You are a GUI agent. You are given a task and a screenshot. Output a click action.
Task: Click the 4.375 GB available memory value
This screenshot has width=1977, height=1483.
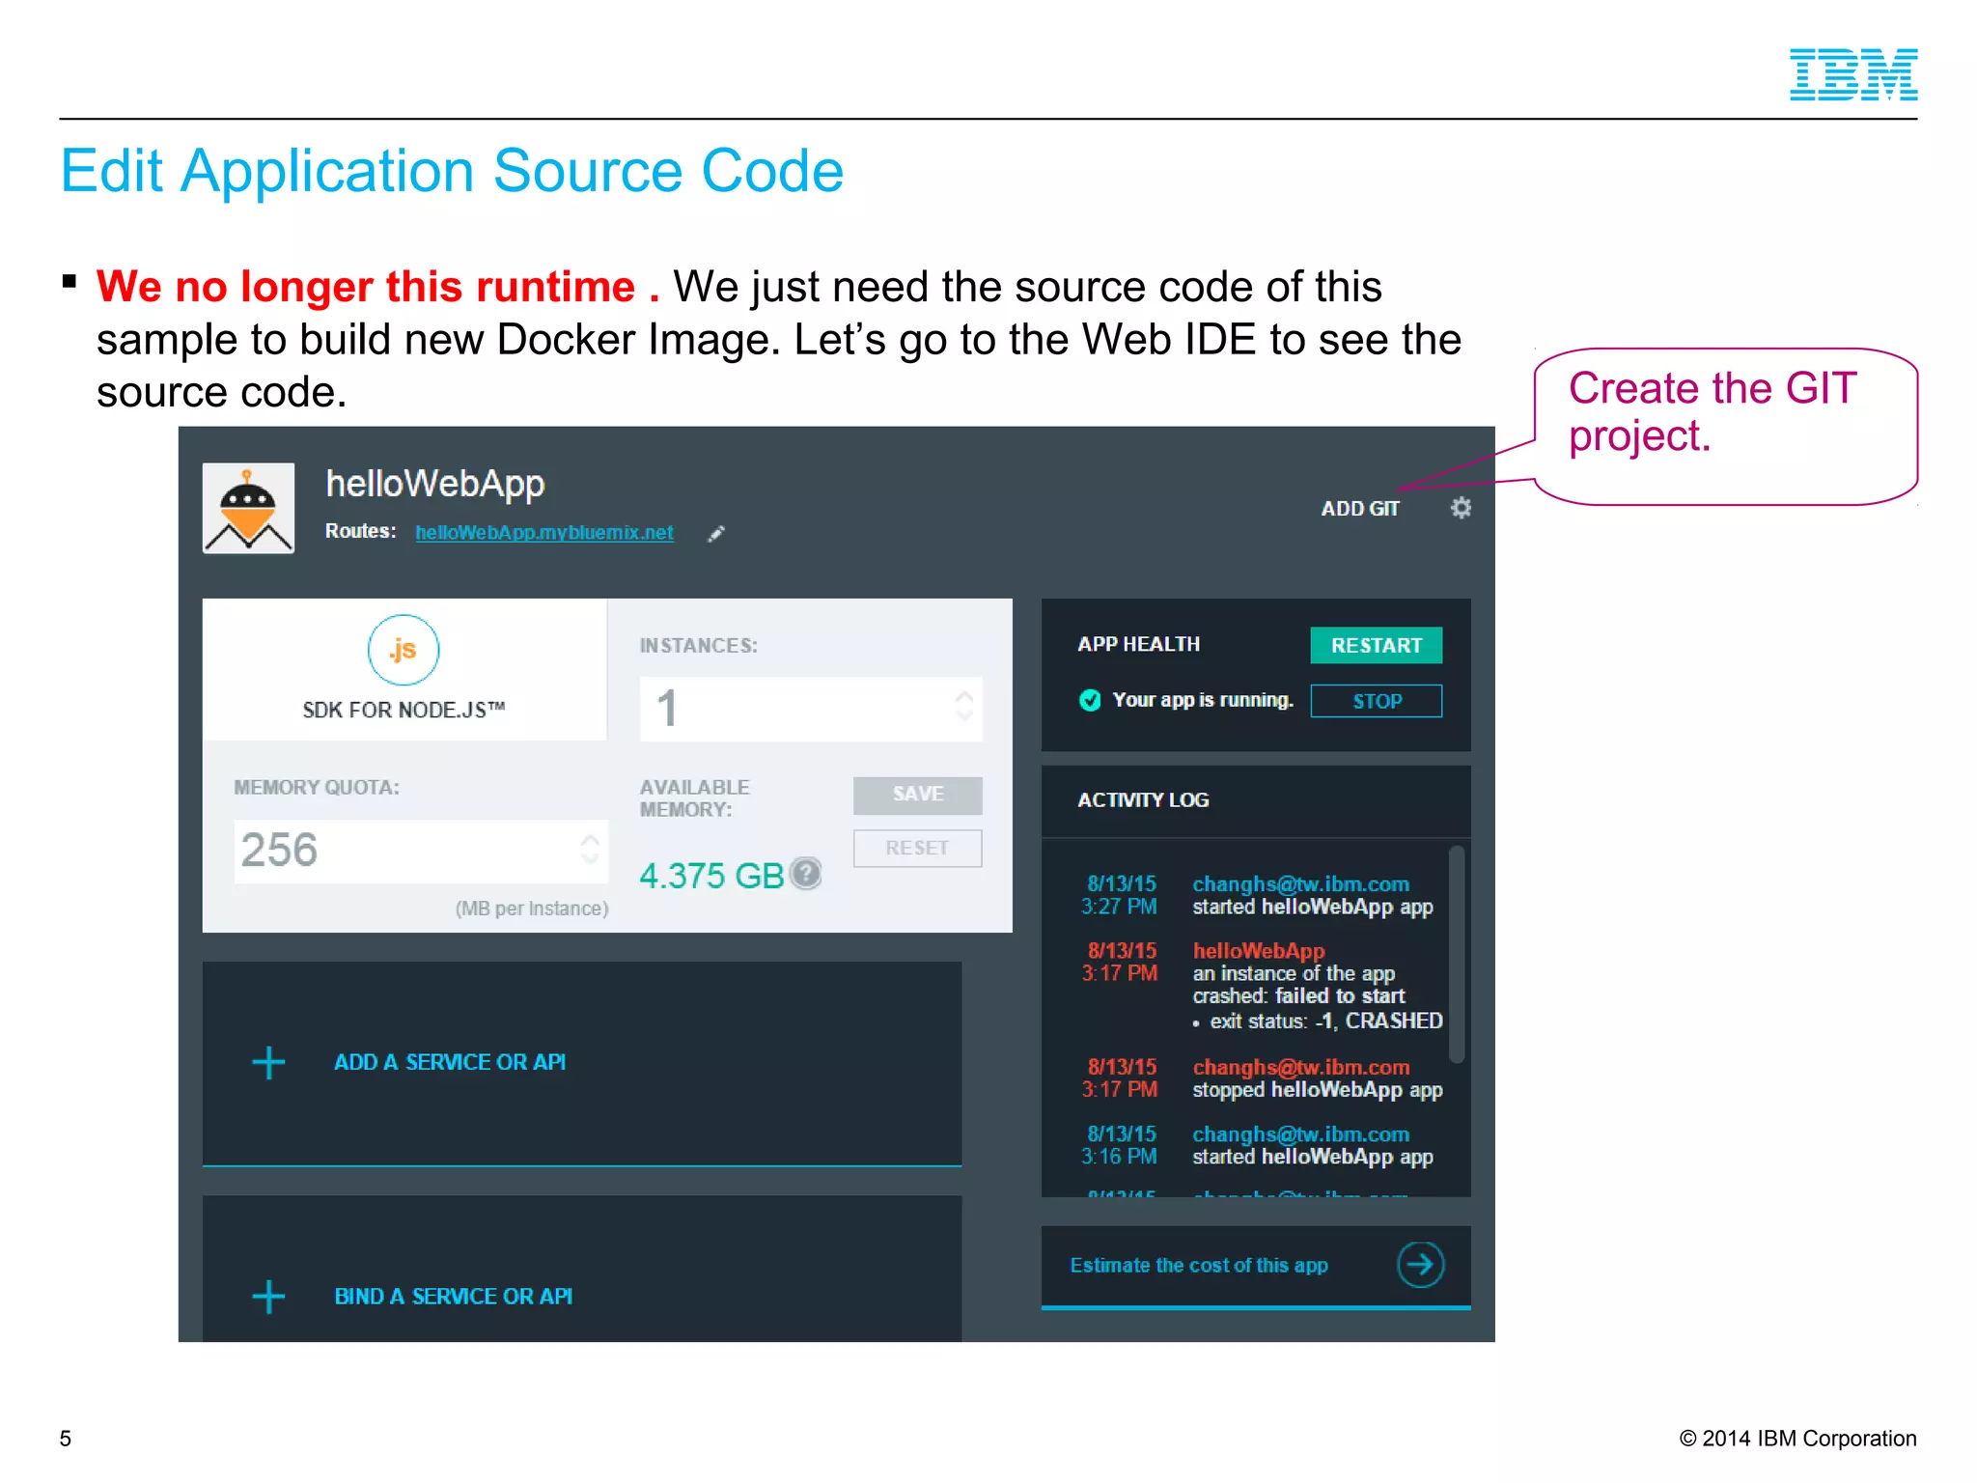pyautogui.click(x=711, y=876)
